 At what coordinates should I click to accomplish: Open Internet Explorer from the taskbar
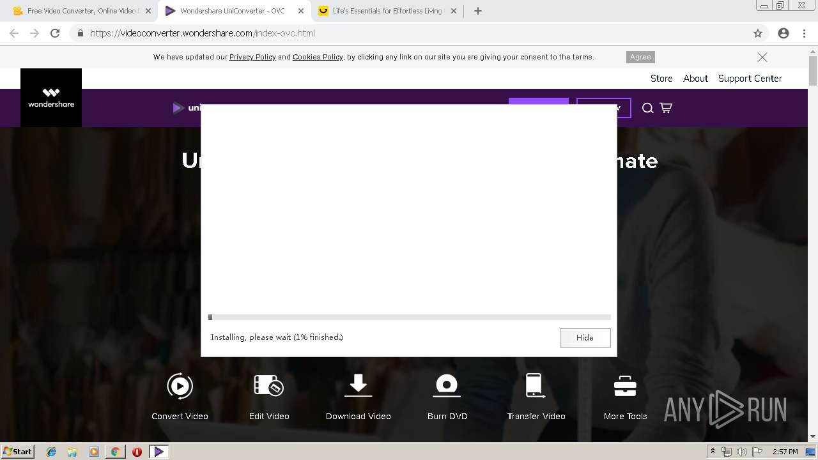pos(51,452)
